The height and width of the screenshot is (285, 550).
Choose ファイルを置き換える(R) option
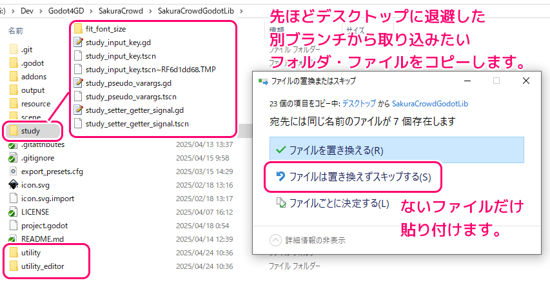pyautogui.click(x=397, y=150)
